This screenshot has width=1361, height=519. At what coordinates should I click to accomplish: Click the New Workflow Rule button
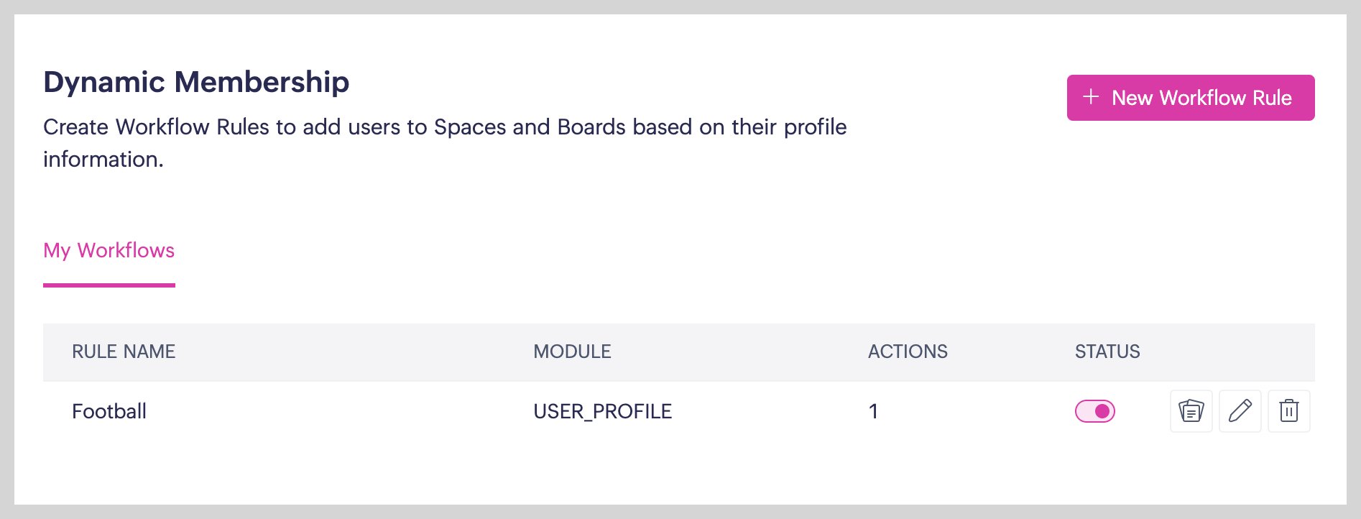pyautogui.click(x=1190, y=98)
